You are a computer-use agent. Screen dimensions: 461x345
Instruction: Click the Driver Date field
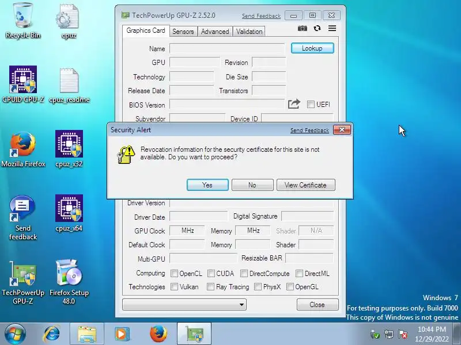point(198,217)
